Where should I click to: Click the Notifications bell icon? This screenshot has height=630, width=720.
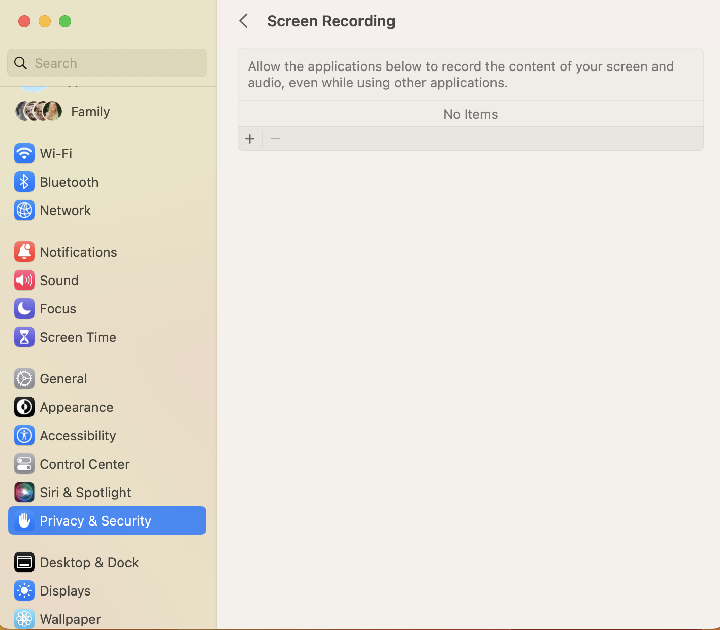point(24,252)
